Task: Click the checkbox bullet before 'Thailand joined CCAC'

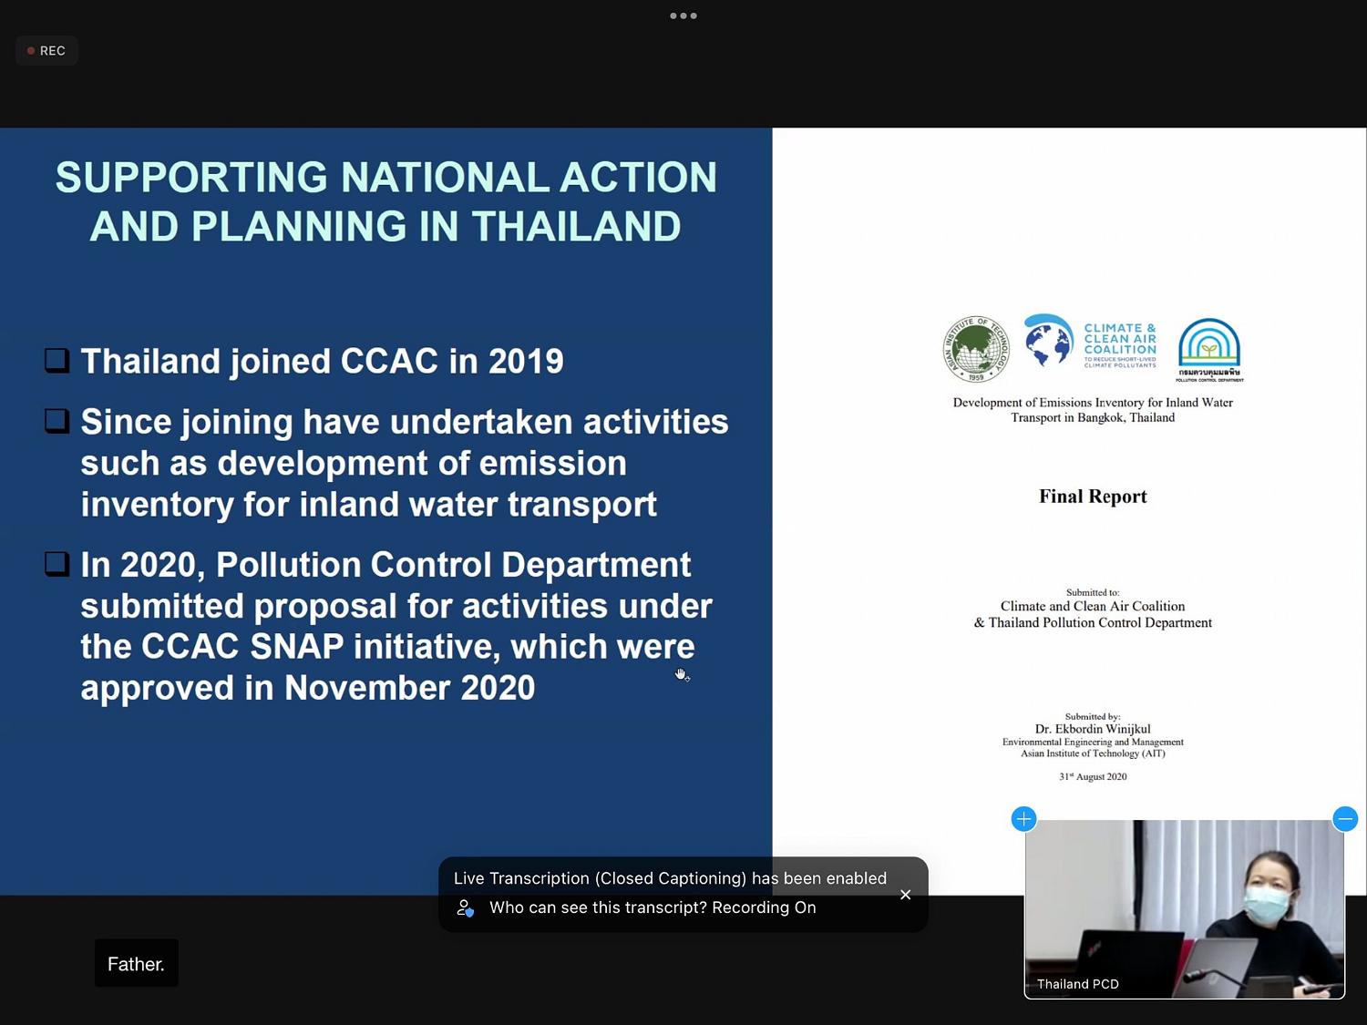Action: [57, 360]
